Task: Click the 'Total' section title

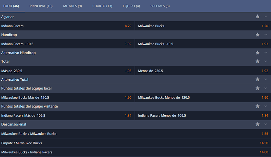Action: coord(5,61)
